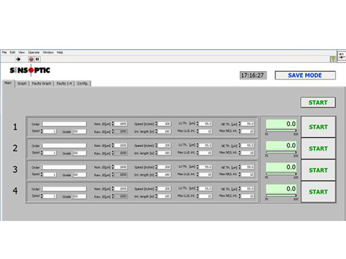
Task: Adjust Spool stepper arrows in row 2
Action: 42,153
